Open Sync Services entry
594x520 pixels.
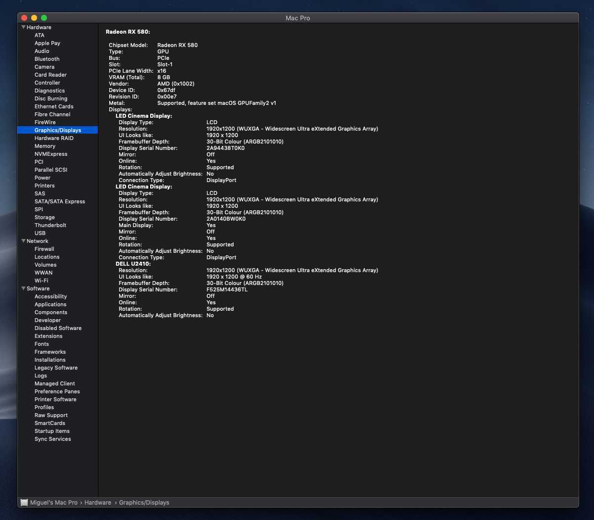[53, 439]
